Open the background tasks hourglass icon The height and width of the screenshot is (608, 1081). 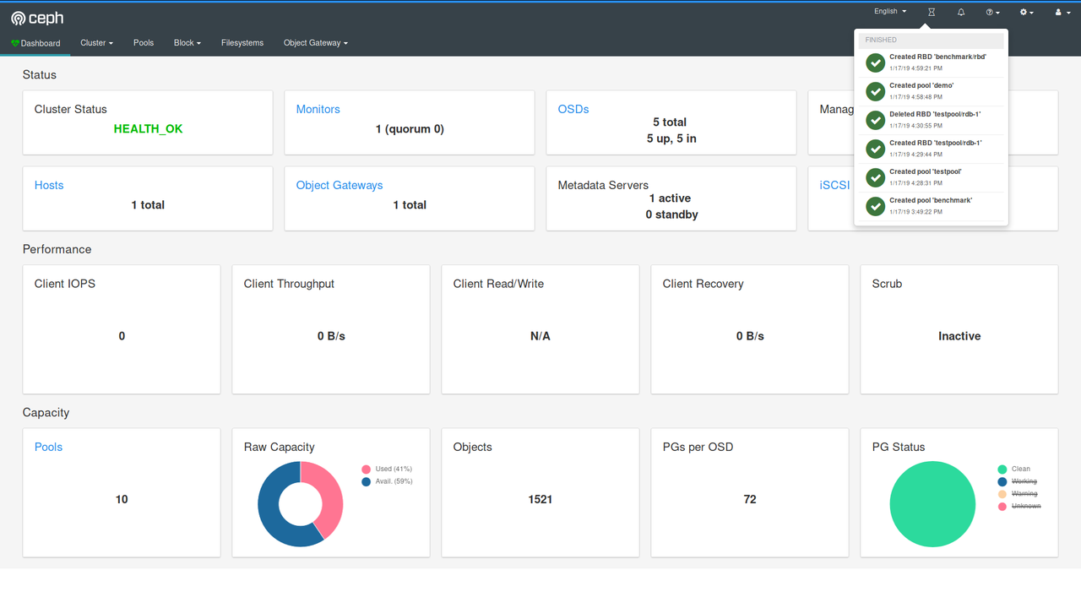[x=932, y=13]
